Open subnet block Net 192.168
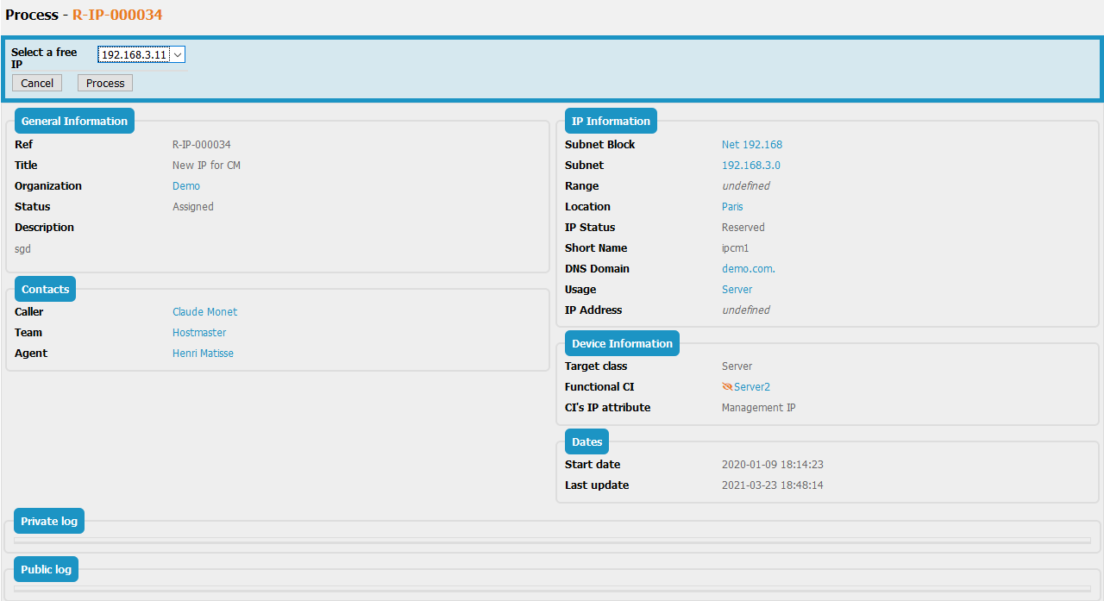This screenshot has width=1104, height=601. tap(751, 145)
